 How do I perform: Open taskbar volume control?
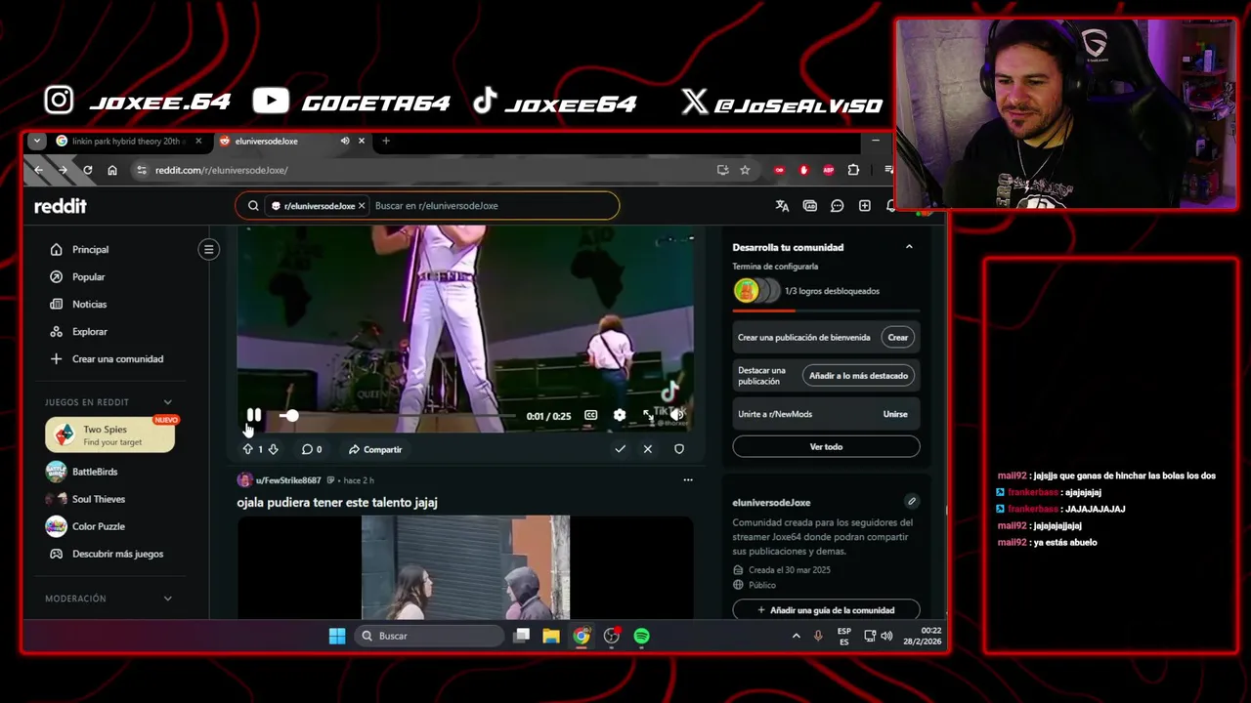click(886, 636)
